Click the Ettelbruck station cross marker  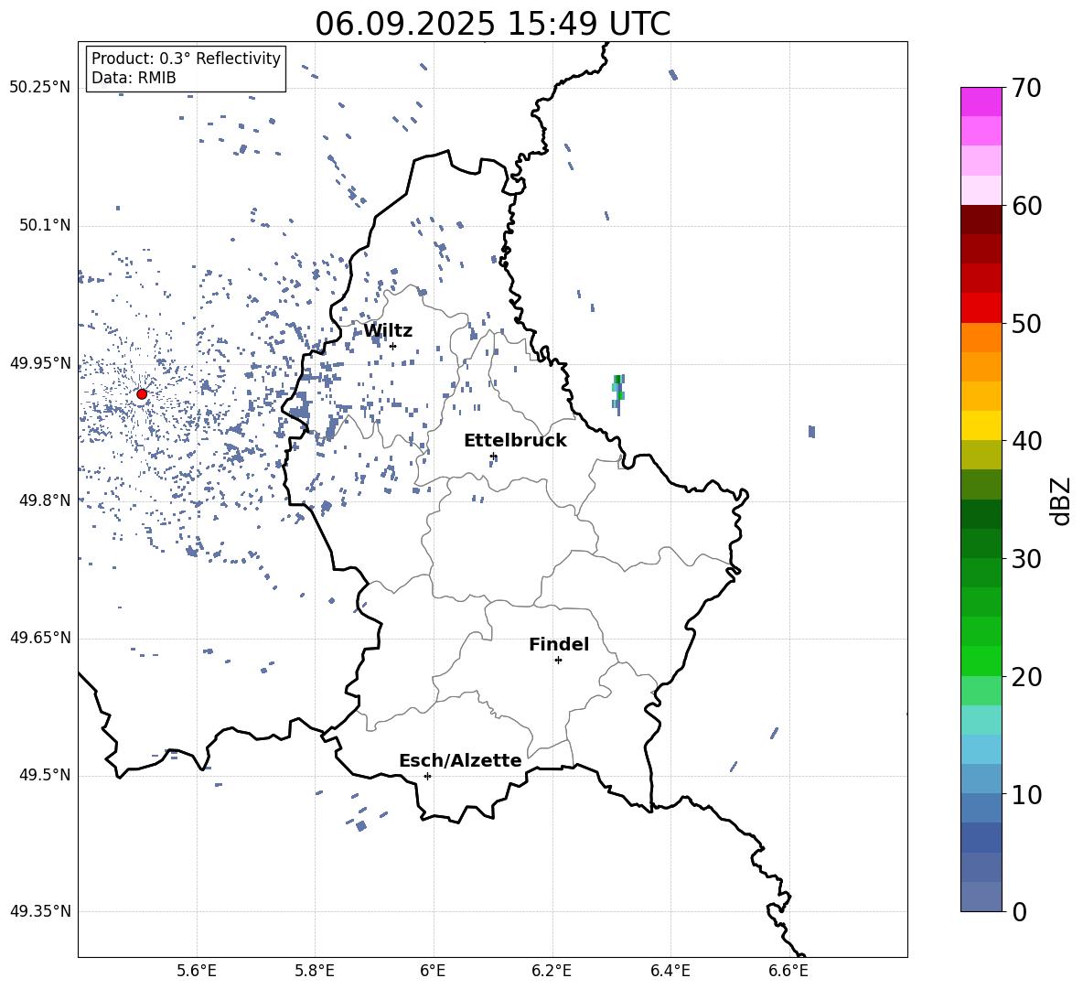493,456
